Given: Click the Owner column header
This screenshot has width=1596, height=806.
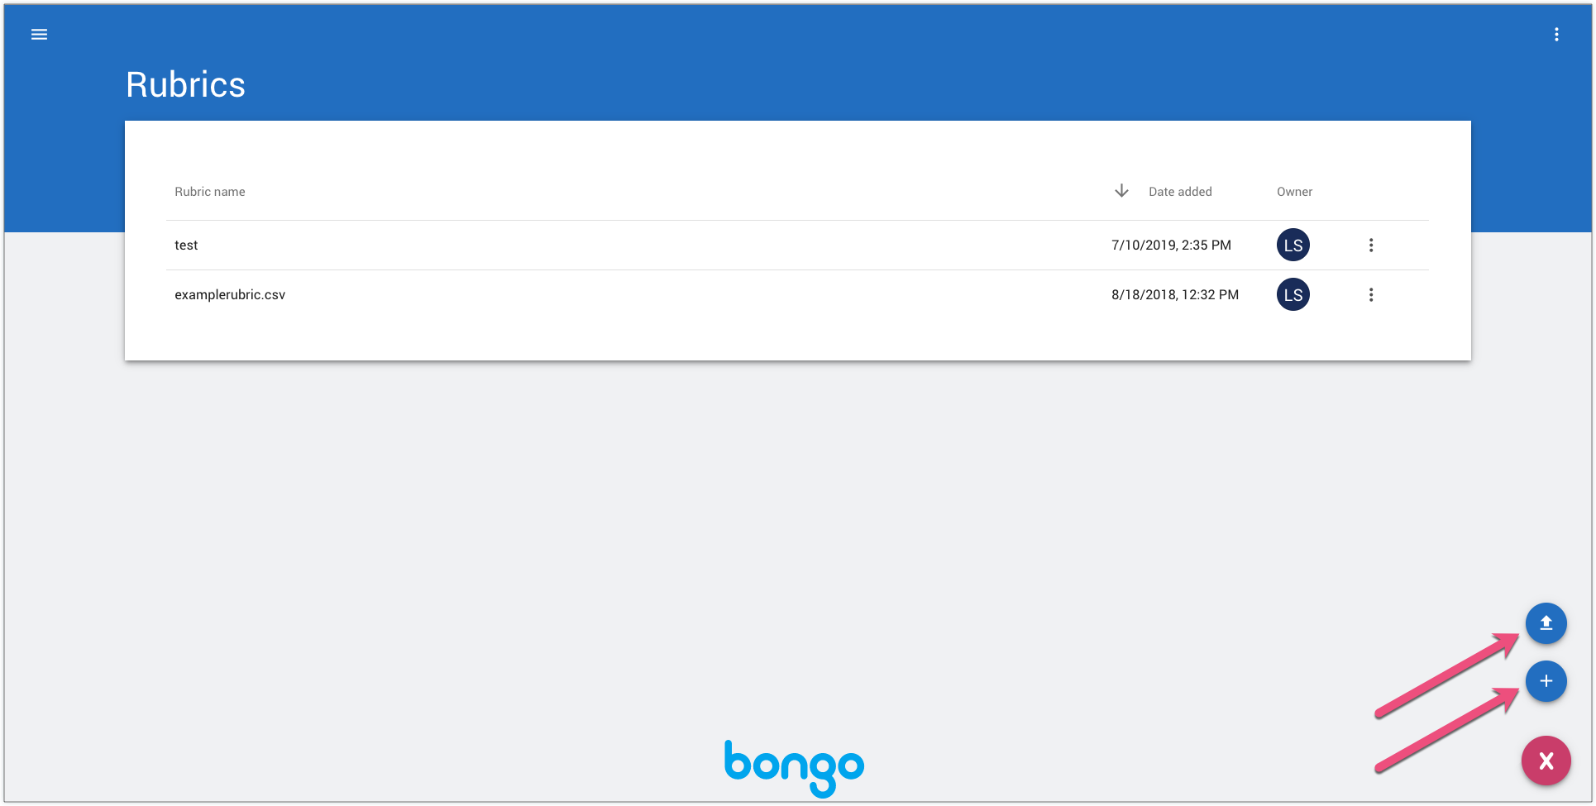Looking at the screenshot, I should [x=1294, y=192].
